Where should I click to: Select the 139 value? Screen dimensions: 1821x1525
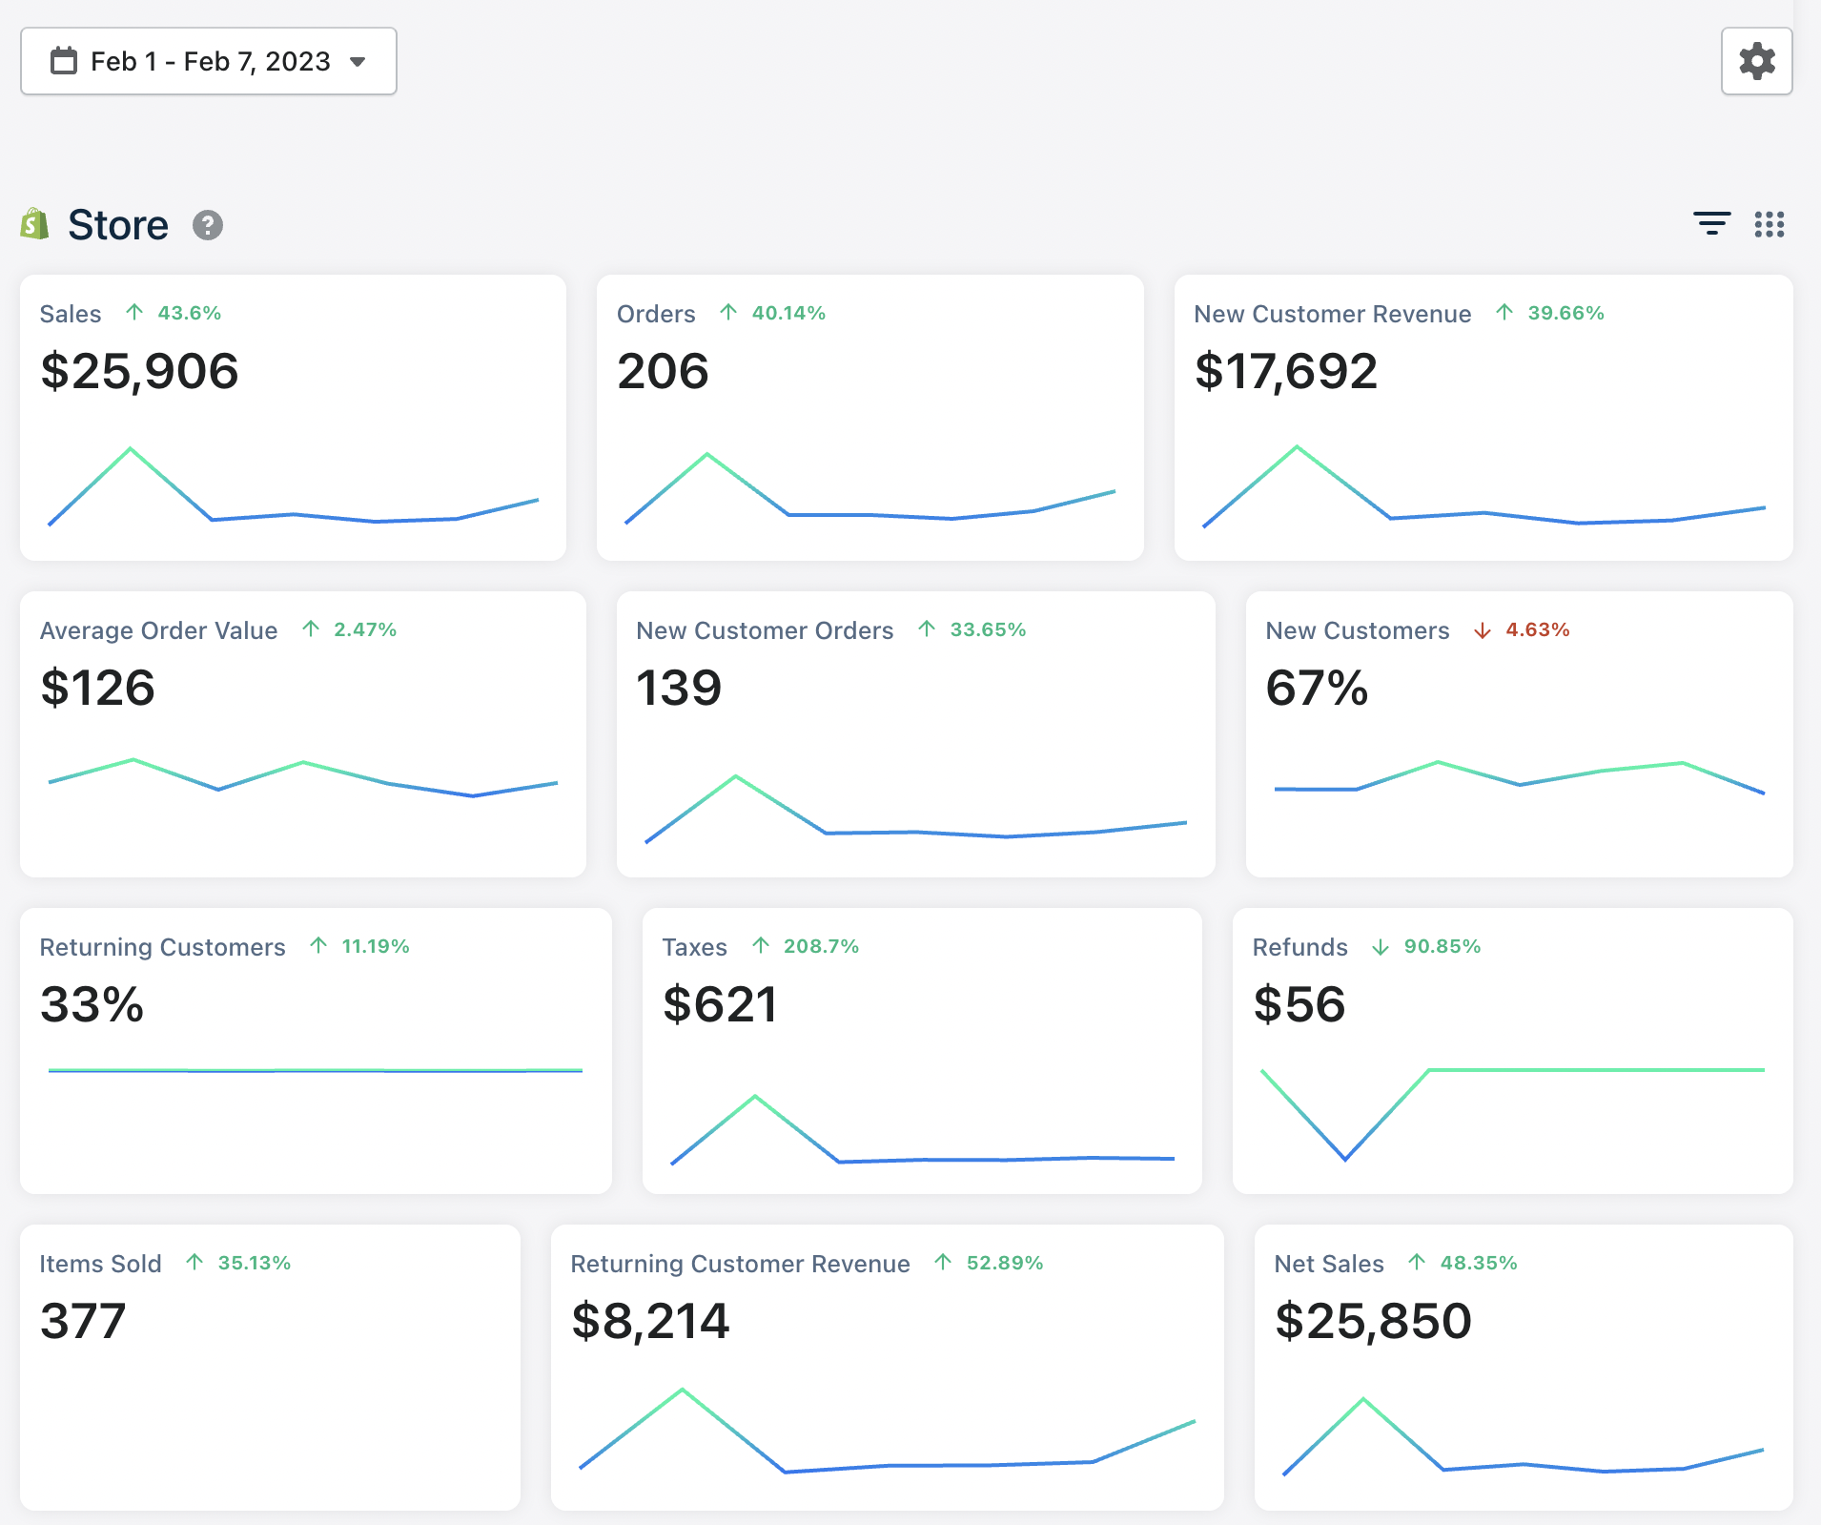click(x=679, y=688)
